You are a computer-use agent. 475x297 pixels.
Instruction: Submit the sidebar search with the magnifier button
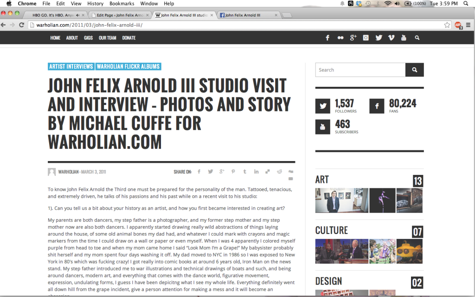pyautogui.click(x=414, y=70)
